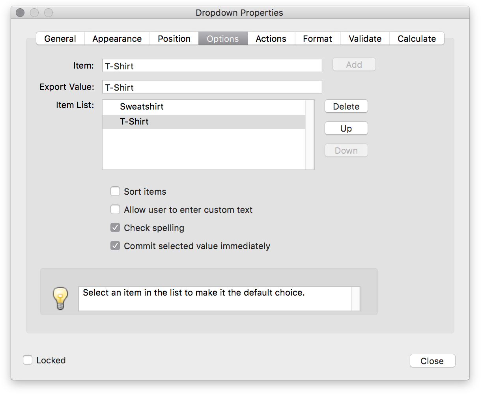Open the Calculate tab
Image resolution: width=482 pixels, height=402 pixels.
pyautogui.click(x=417, y=38)
